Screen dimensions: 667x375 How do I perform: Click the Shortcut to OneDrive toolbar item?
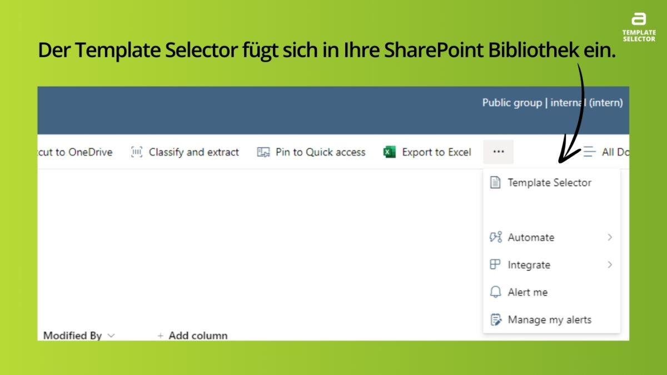click(78, 152)
